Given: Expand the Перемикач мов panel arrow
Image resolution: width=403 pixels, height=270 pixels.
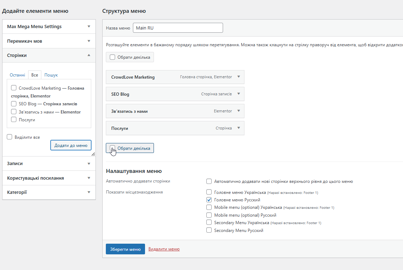Looking at the screenshot, I should tap(89, 41).
